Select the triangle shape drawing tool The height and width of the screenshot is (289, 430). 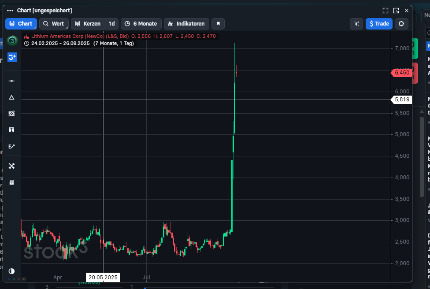(x=12, y=97)
